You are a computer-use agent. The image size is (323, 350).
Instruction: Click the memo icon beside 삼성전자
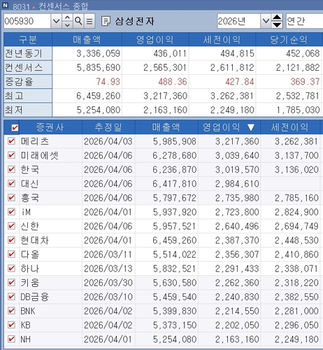click(106, 21)
